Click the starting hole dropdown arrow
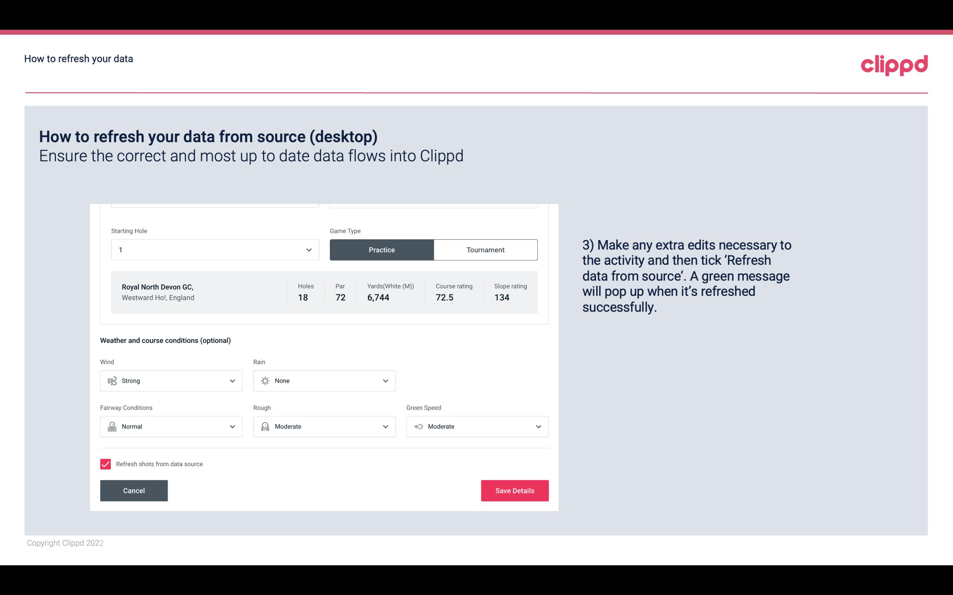This screenshot has width=953, height=595. pos(308,250)
